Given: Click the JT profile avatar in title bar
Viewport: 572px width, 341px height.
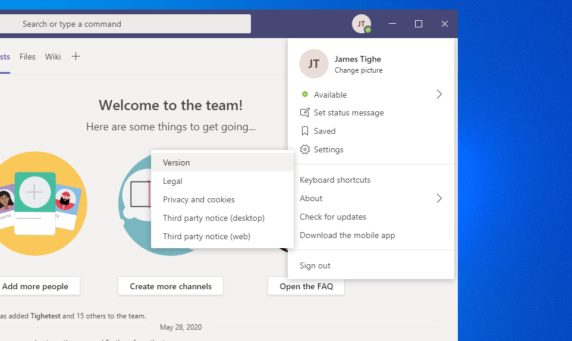Looking at the screenshot, I should pyautogui.click(x=361, y=24).
